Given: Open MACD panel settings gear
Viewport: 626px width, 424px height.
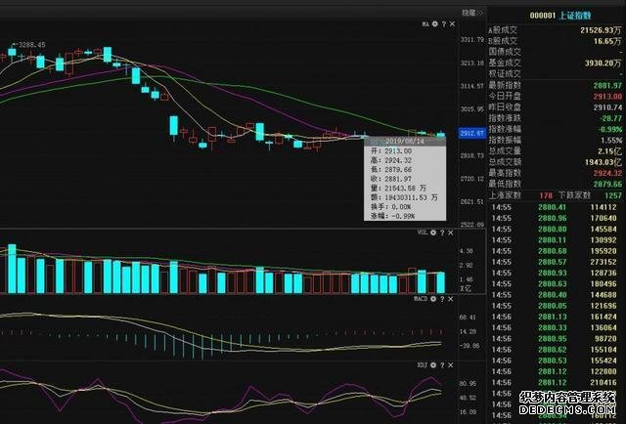Looking at the screenshot, I should [x=433, y=299].
